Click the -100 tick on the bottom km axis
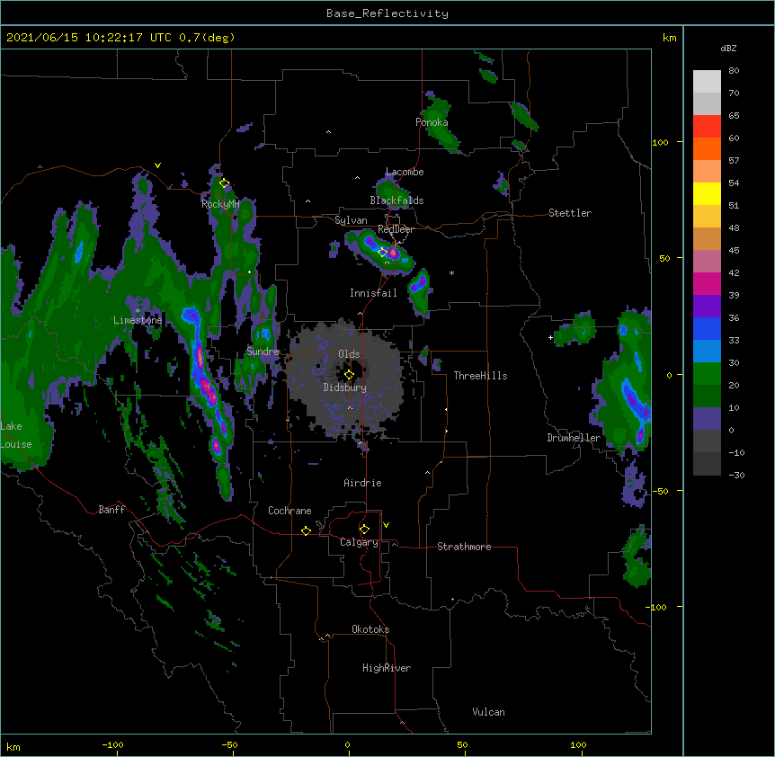The image size is (775, 757). point(112,744)
